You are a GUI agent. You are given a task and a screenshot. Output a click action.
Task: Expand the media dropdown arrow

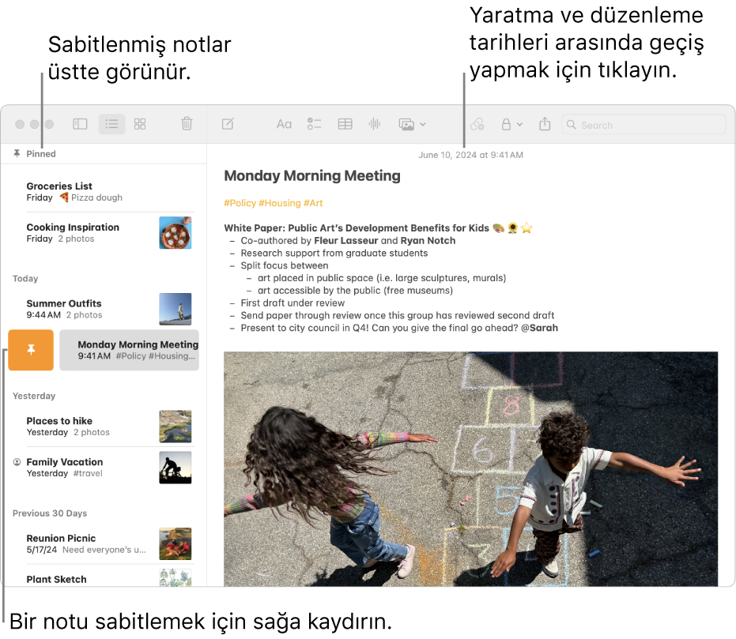(x=423, y=124)
